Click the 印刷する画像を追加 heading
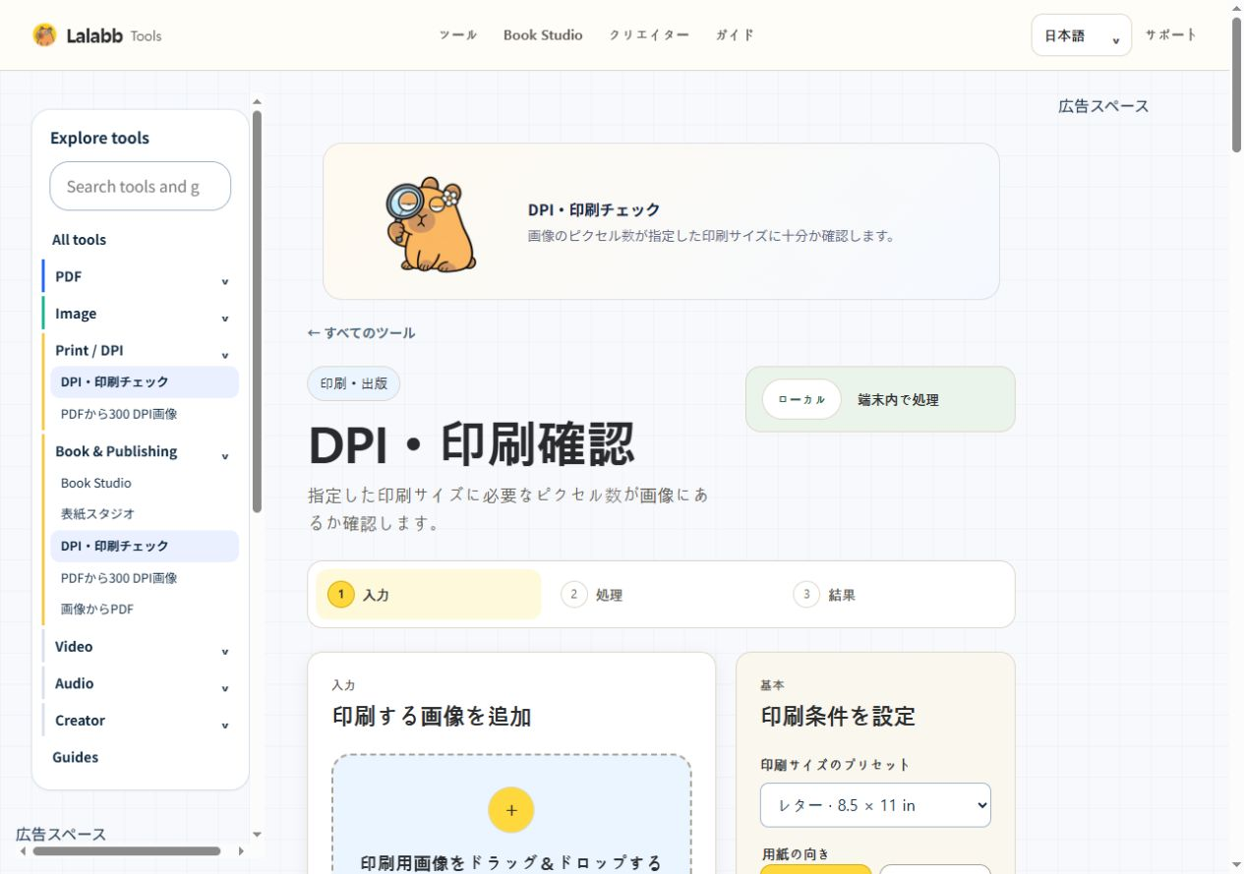 click(432, 716)
